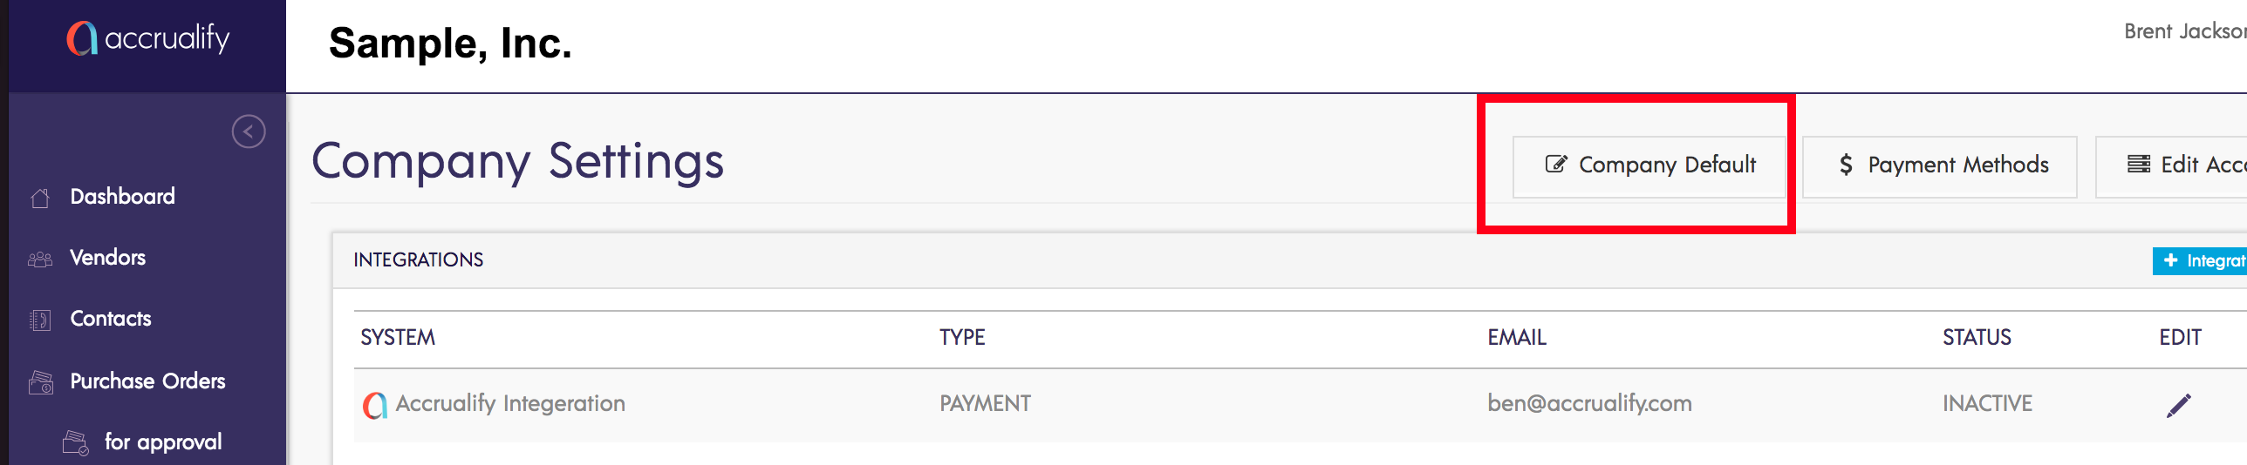
Task: Click the Purchase Orders icon
Action: pos(41,381)
